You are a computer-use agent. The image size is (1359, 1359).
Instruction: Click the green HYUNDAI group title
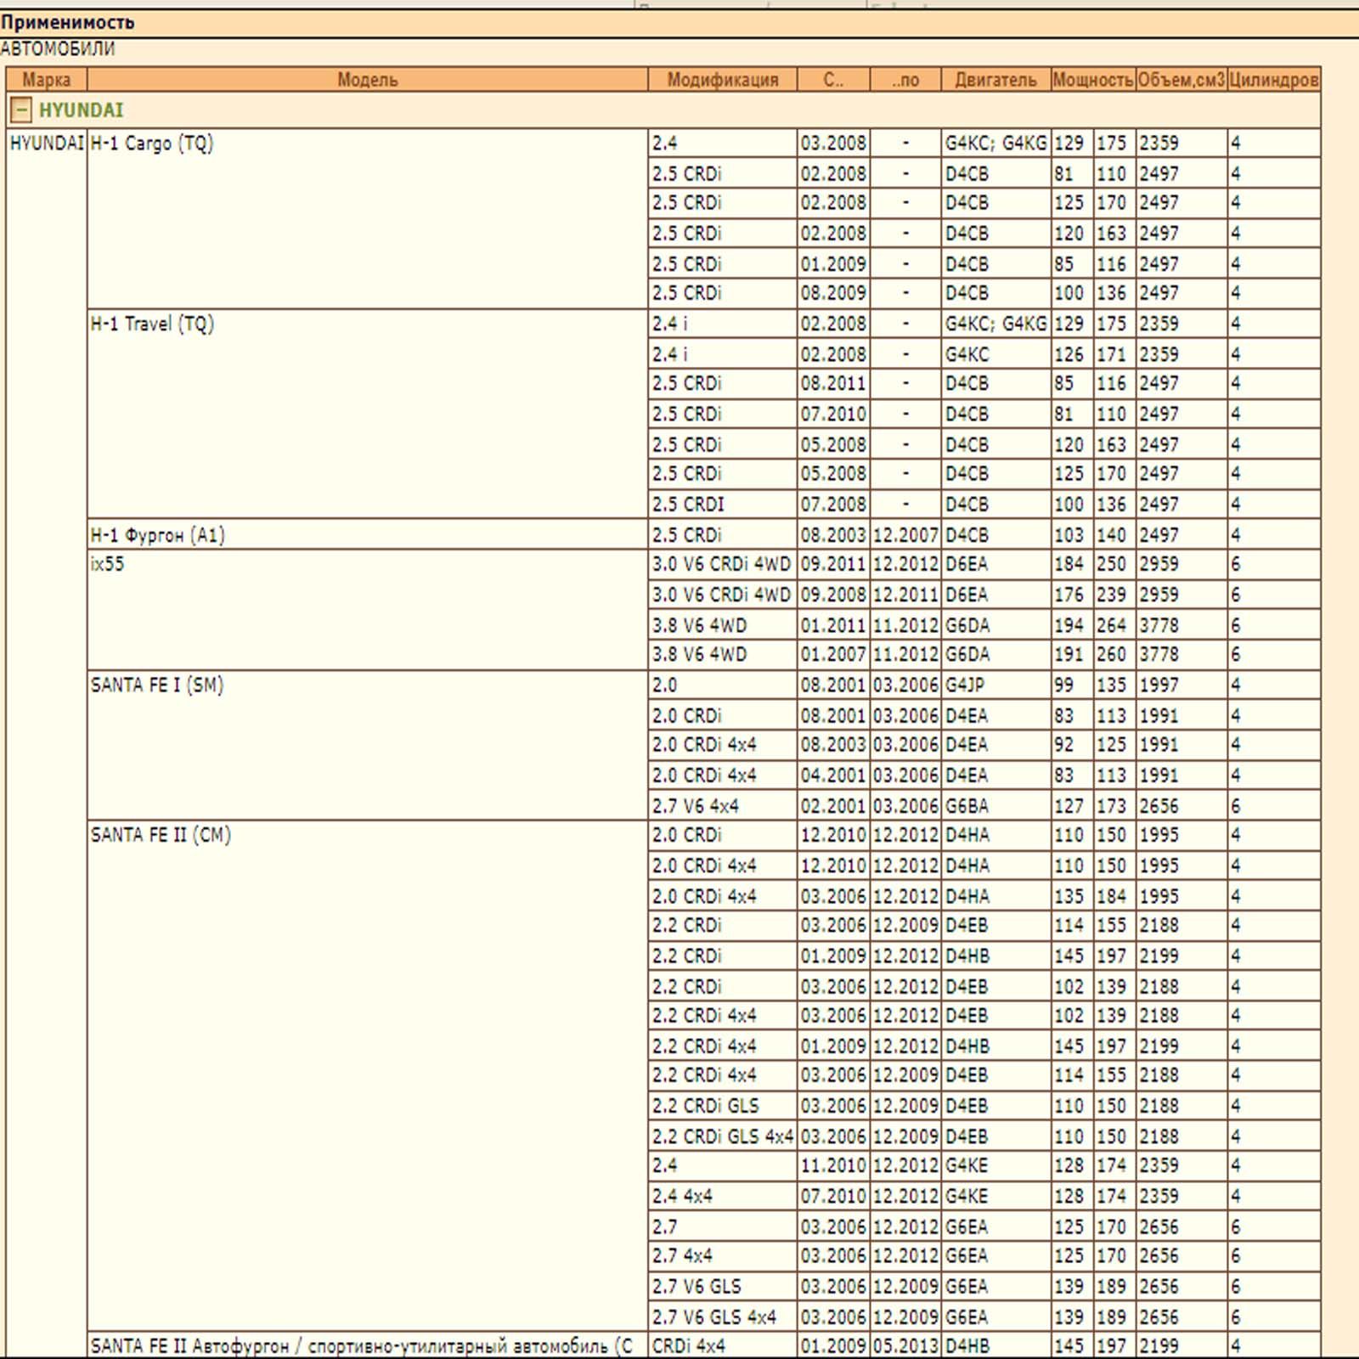[x=81, y=110]
